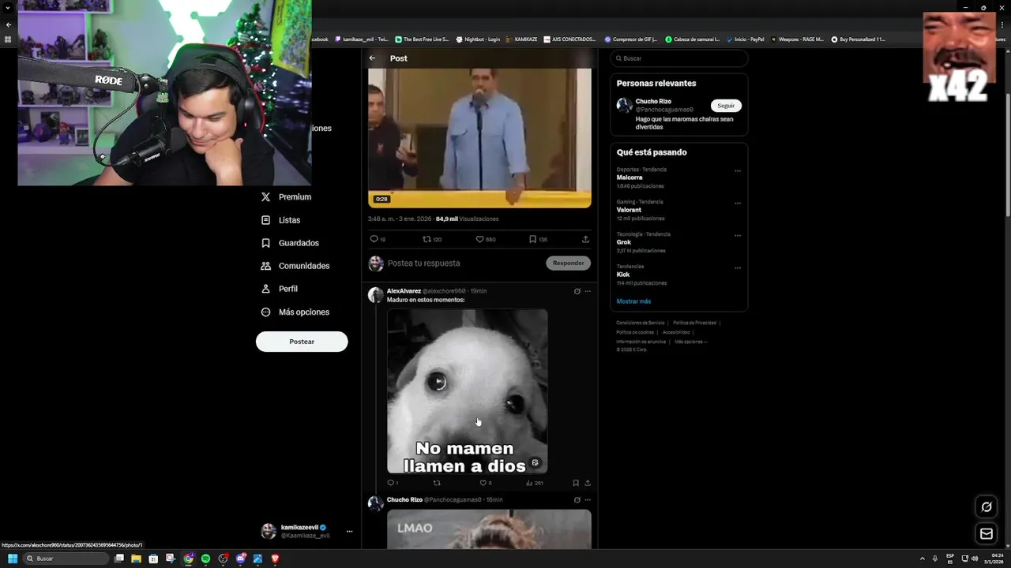The width and height of the screenshot is (1011, 568).
Task: Open more options for Kick trend
Action: coord(738,267)
